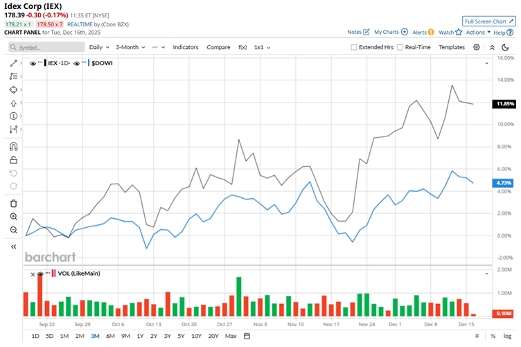The image size is (521, 347).
Task: Switch to dark mode moon icon
Action: (505, 47)
